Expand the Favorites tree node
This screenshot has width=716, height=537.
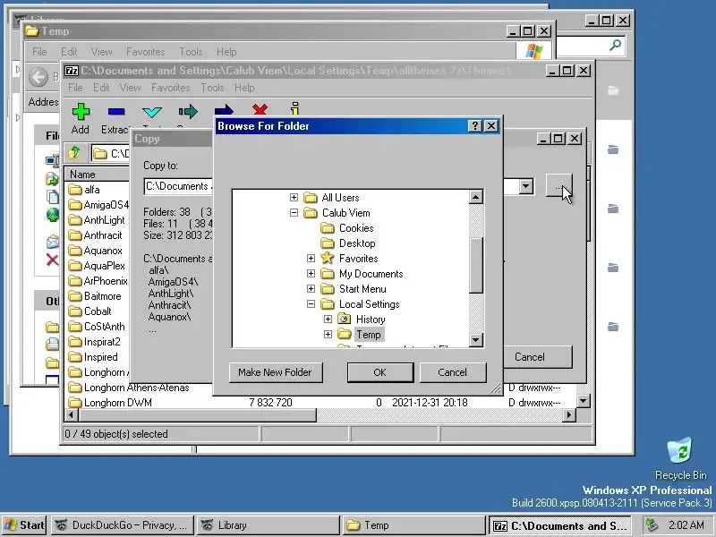click(311, 259)
